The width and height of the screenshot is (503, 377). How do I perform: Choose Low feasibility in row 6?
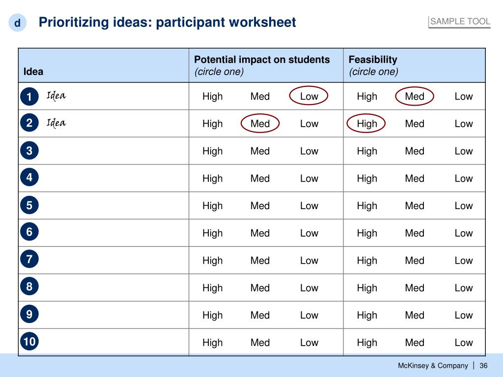click(x=464, y=233)
